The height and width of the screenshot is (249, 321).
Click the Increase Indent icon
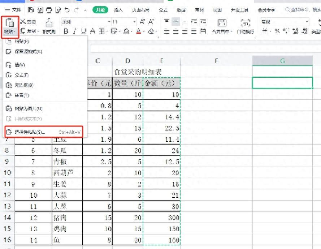[203, 22]
